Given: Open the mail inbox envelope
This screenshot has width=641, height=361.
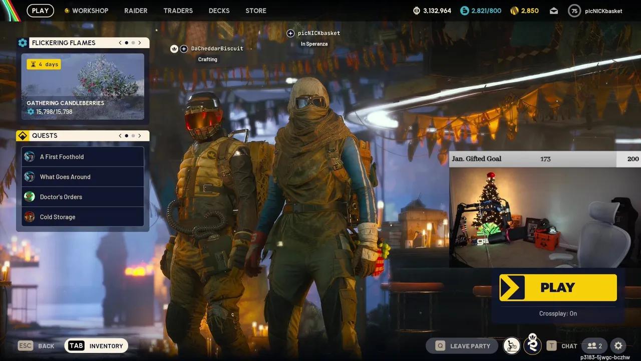Looking at the screenshot, I should click(553, 10).
